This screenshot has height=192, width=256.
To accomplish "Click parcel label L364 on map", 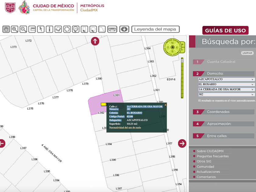I will tap(148, 48).
